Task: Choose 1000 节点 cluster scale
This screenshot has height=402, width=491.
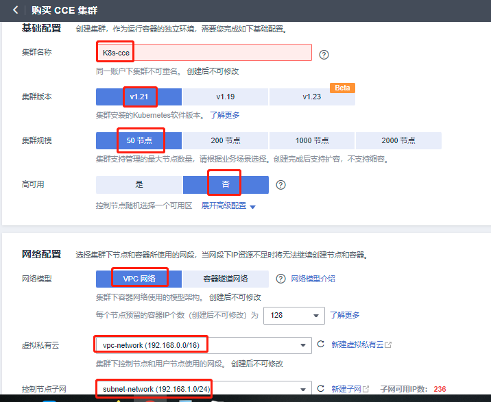Action: click(x=312, y=140)
